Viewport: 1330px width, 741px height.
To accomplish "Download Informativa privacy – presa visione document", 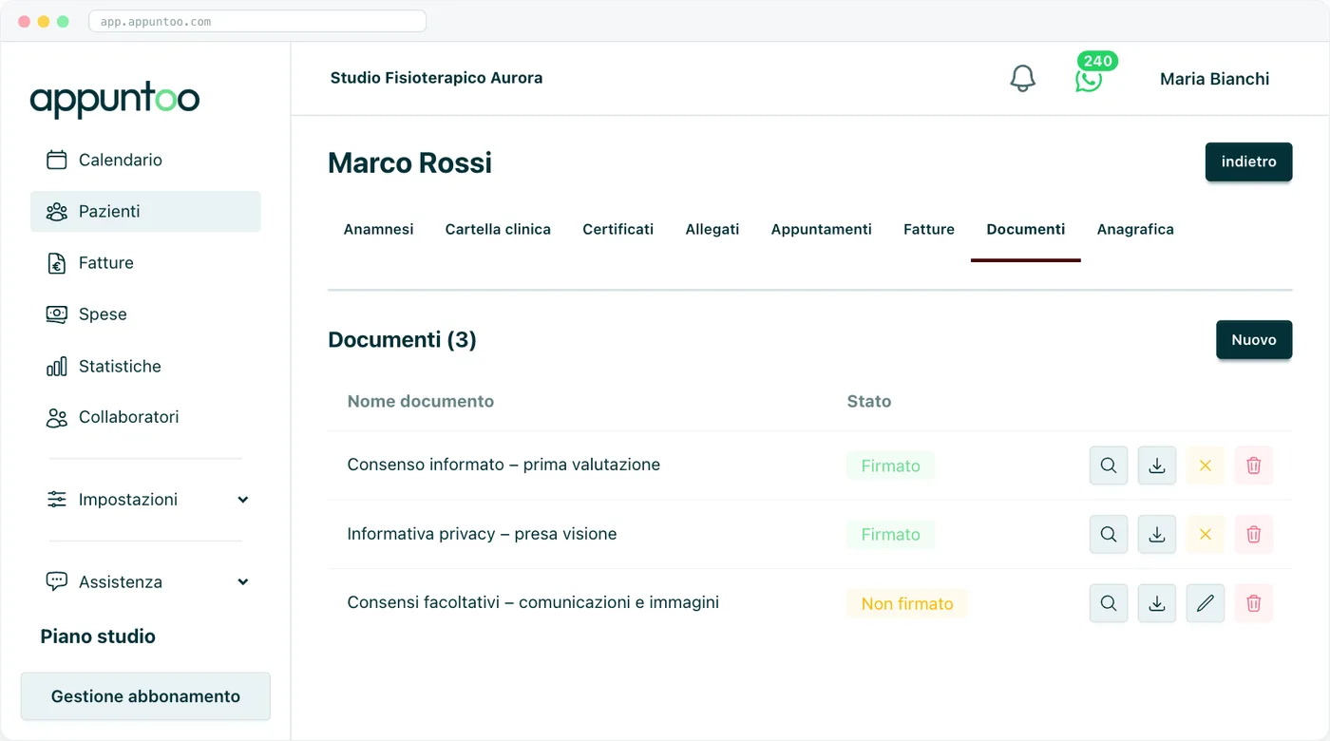I will click(x=1157, y=534).
